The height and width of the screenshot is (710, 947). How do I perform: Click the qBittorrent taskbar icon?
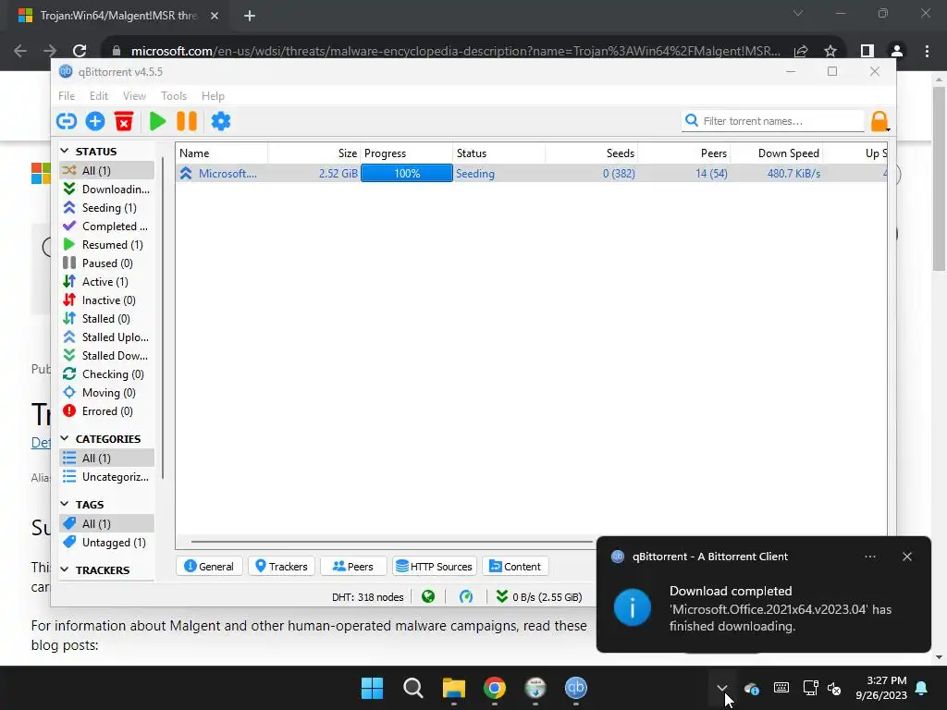575,688
